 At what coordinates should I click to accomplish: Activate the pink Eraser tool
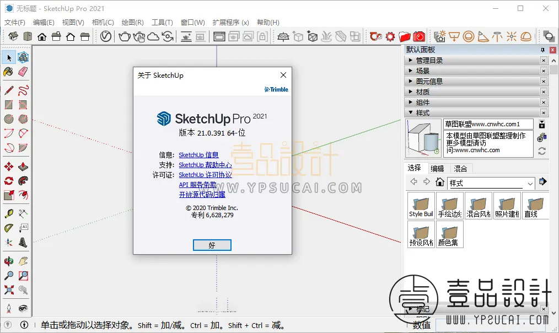(23, 72)
